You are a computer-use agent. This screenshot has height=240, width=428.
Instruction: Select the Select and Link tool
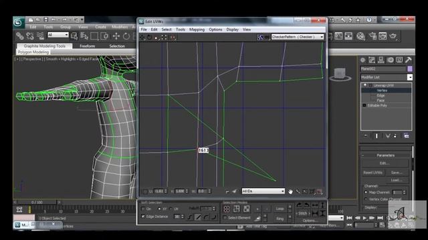(19, 36)
